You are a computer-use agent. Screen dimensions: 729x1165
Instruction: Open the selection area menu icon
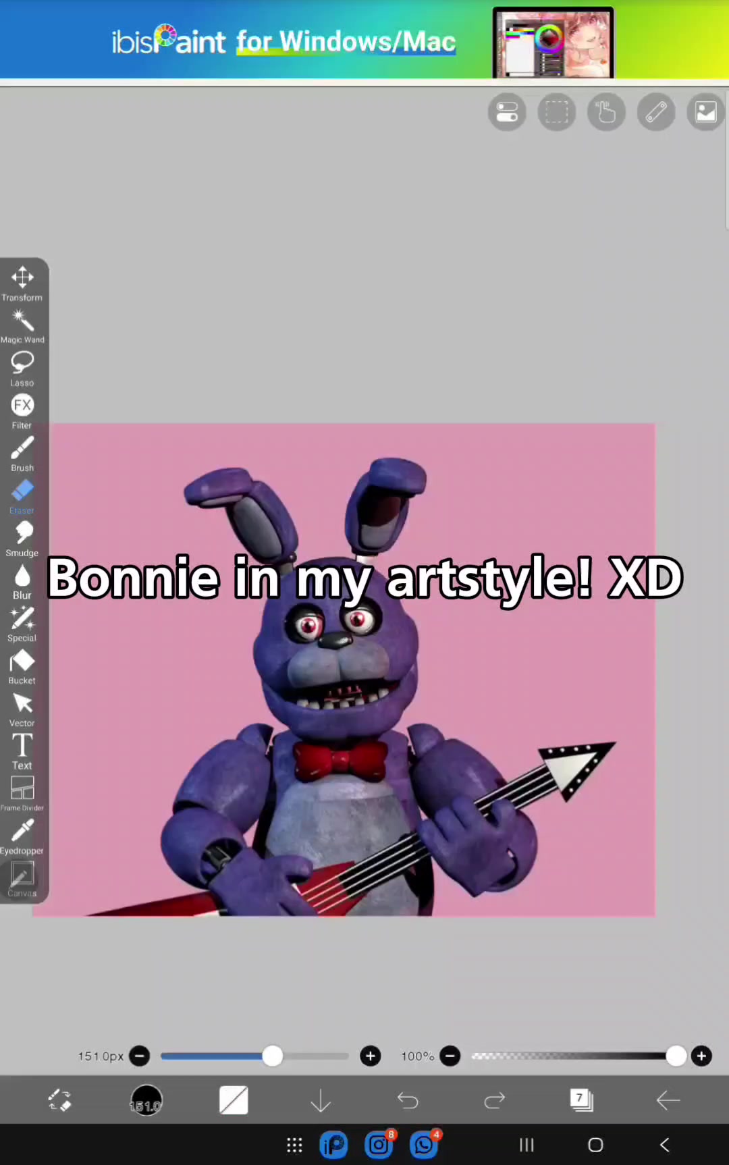point(557,112)
